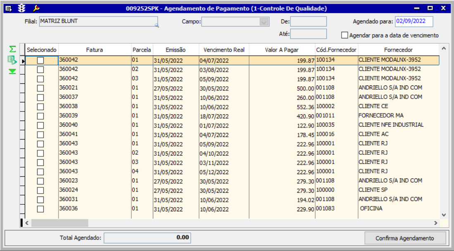Open the Campo dropdown
This screenshot has width=454, height=251.
pyautogui.click(x=264, y=22)
